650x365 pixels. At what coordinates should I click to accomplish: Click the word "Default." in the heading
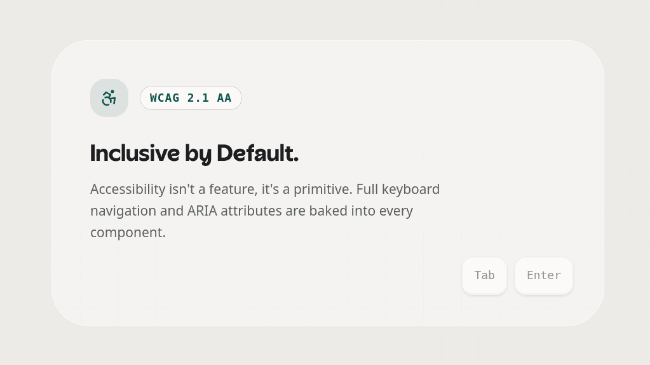pyautogui.click(x=257, y=153)
